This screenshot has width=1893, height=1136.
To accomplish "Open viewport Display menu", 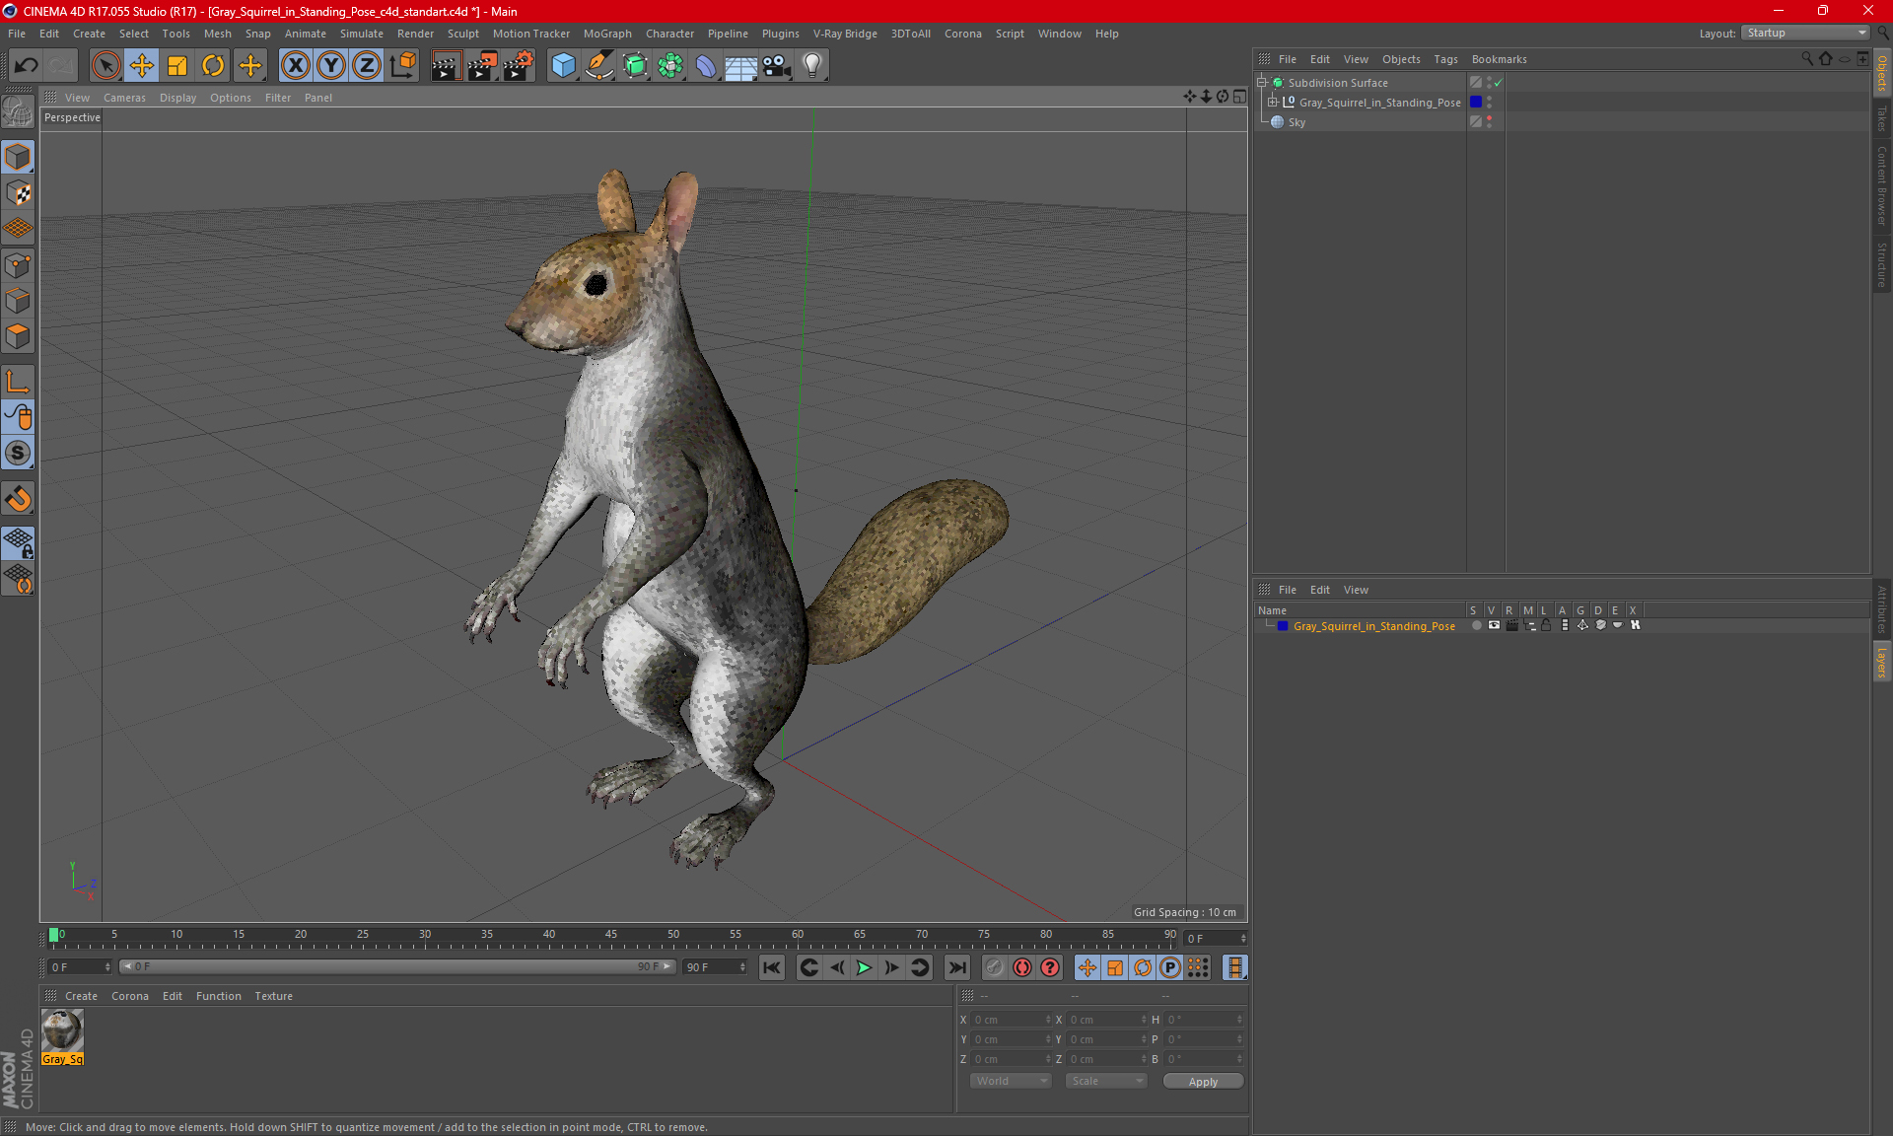I will [177, 98].
